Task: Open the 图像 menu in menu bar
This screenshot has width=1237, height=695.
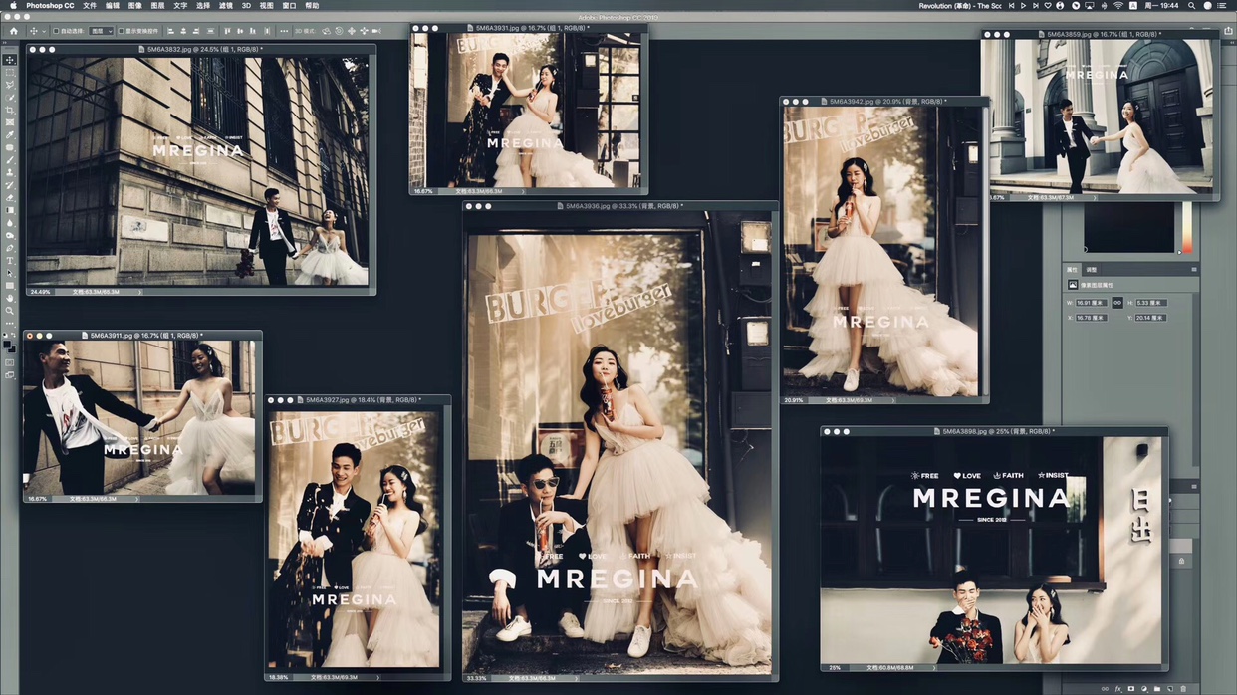Action: tap(135, 6)
